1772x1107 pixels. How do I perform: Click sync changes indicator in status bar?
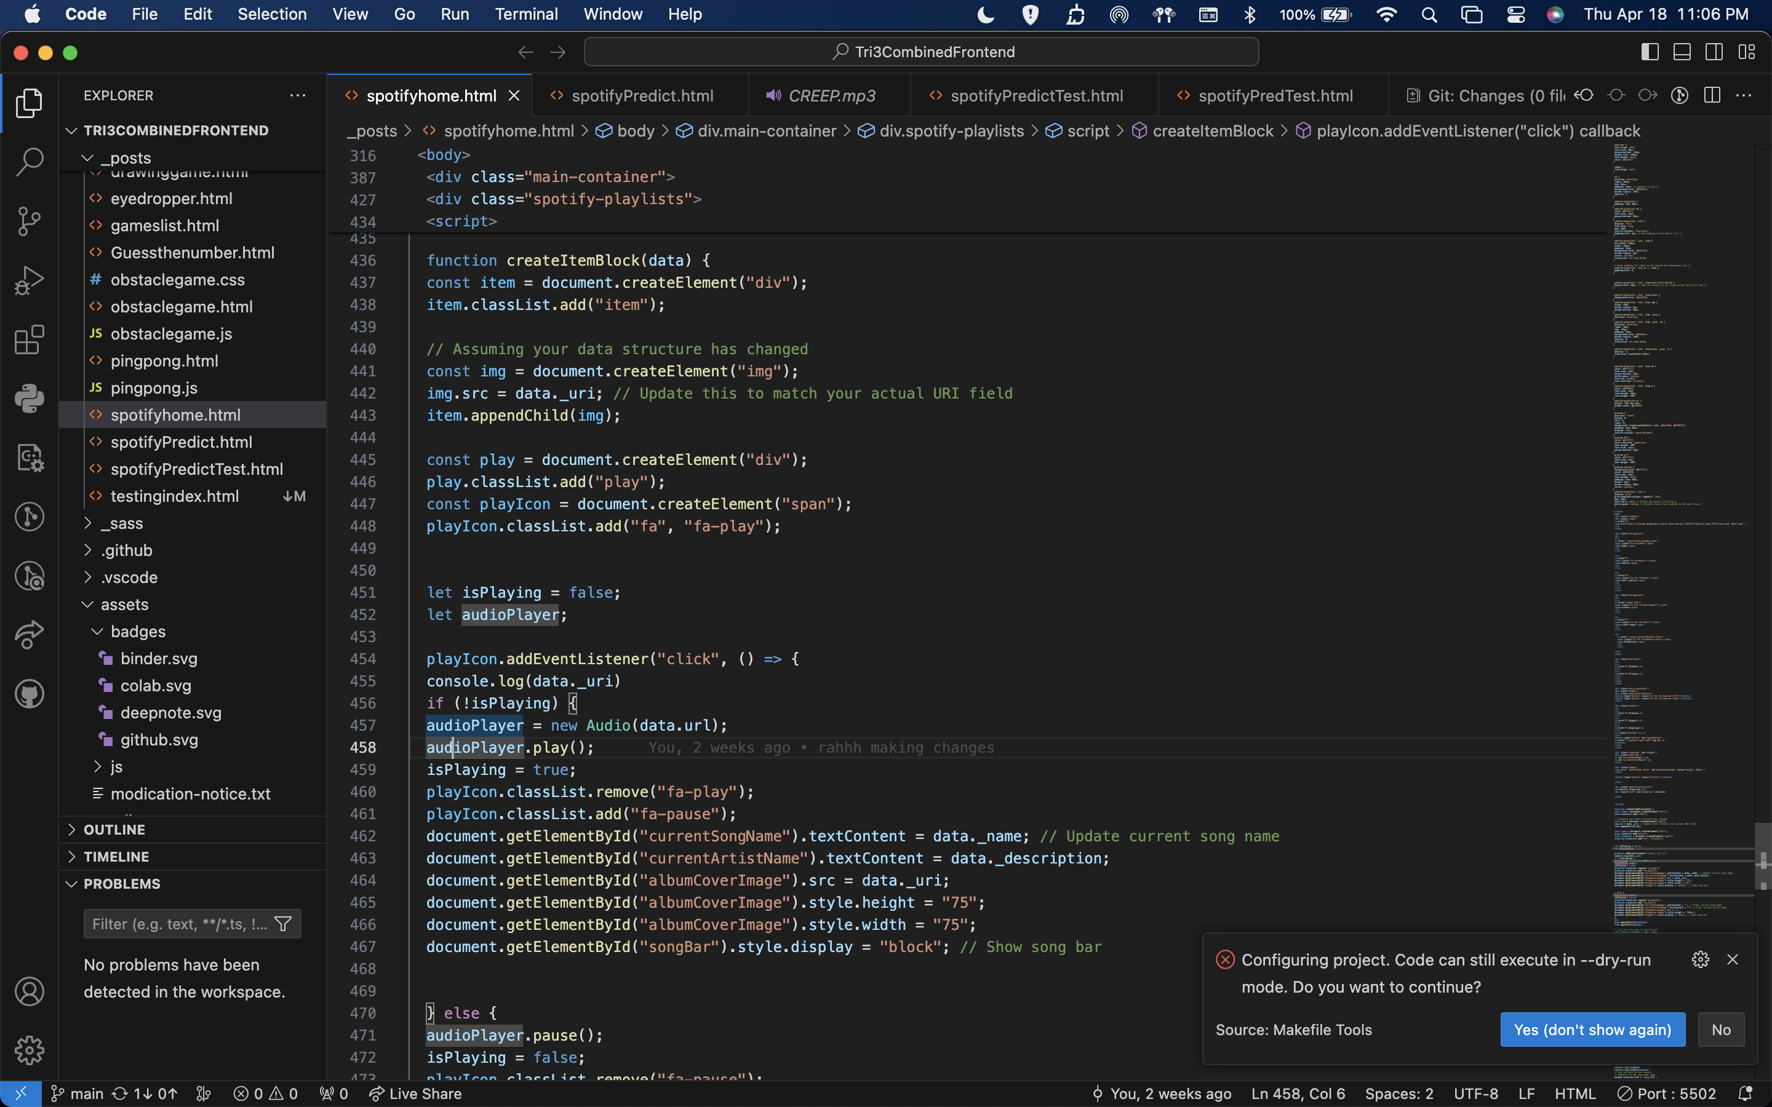coord(143,1094)
